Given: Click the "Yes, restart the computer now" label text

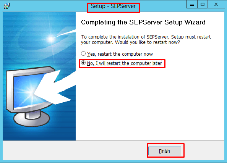Looking at the screenshot, I should (120, 54).
